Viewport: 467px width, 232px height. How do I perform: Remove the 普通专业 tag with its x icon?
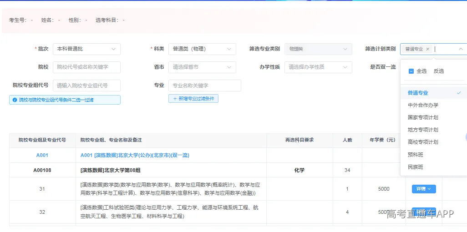click(428, 49)
